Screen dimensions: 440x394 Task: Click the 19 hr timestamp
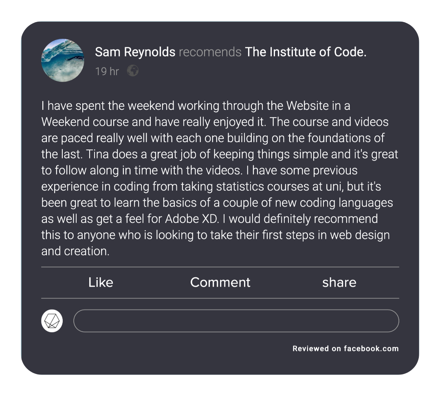tap(107, 71)
